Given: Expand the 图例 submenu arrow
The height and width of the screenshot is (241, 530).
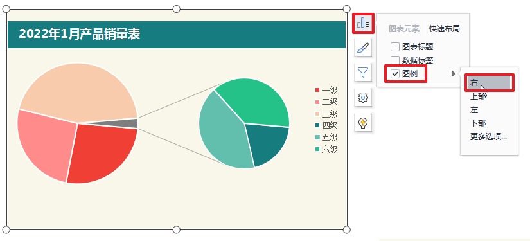Looking at the screenshot, I should point(454,74).
